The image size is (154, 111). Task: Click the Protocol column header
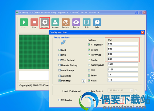point(92,40)
